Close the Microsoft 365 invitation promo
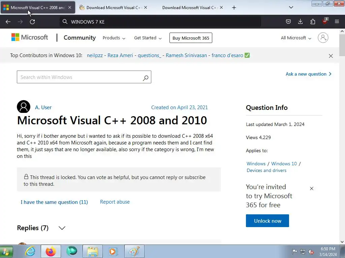 [312, 188]
